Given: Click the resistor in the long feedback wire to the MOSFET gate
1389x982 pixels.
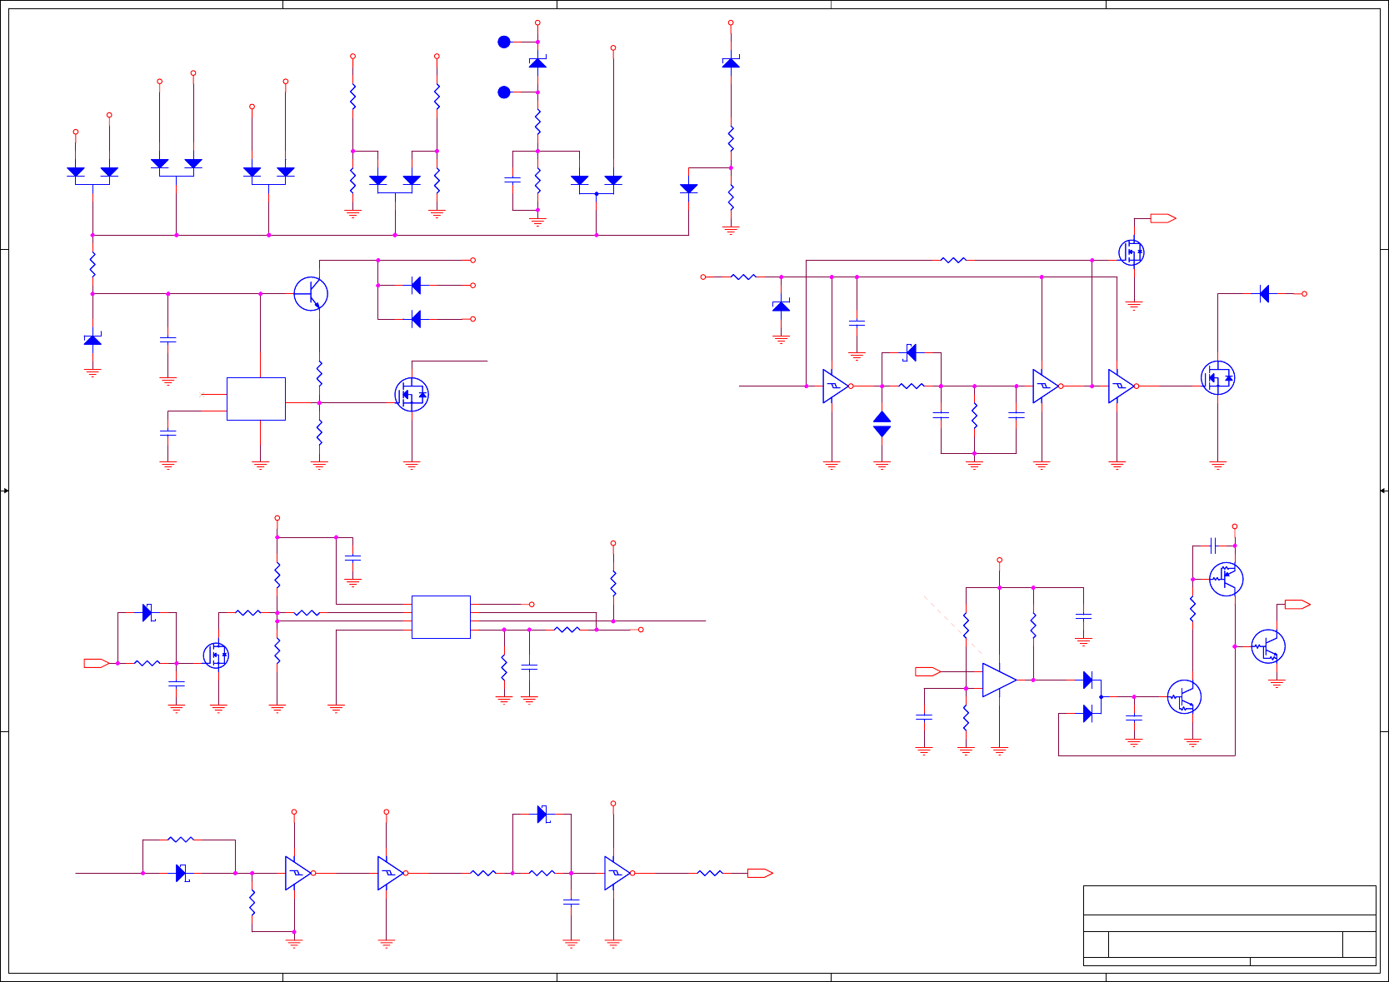Looking at the screenshot, I should coord(953,260).
